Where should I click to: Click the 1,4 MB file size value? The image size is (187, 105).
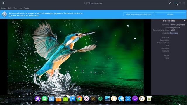coord(172,30)
